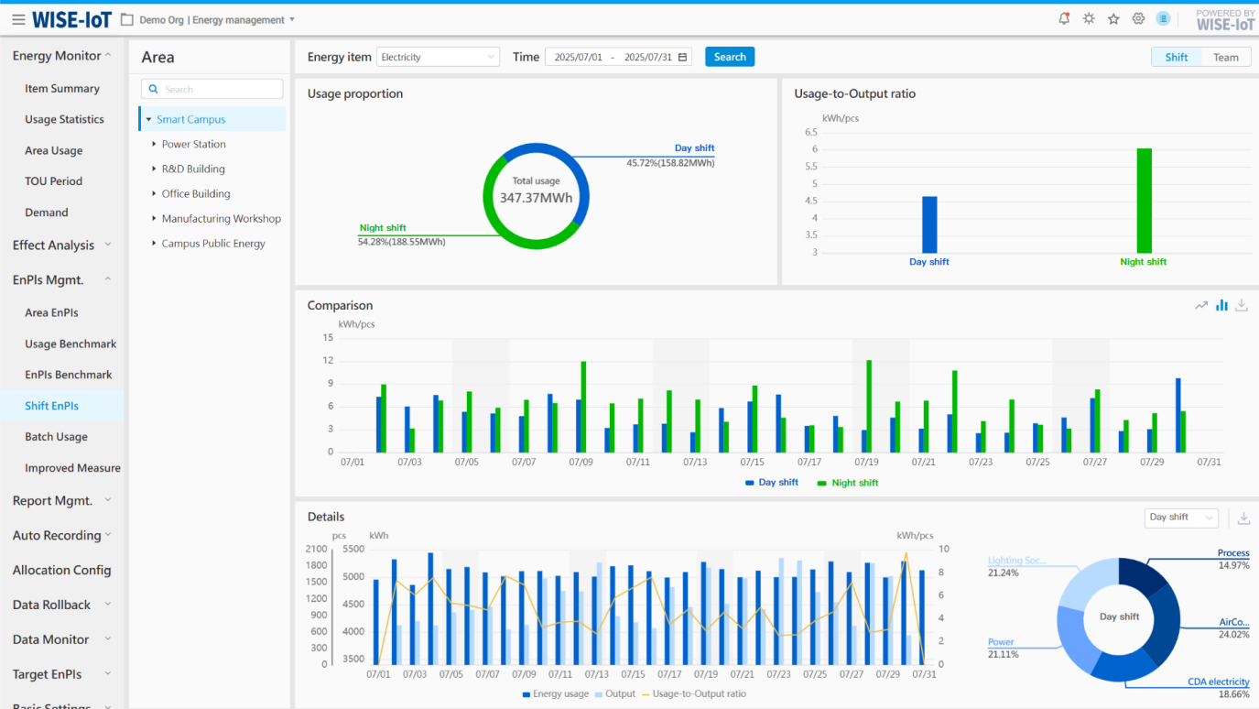Open the notifications bell
This screenshot has width=1259, height=709.
pos(1064,18)
